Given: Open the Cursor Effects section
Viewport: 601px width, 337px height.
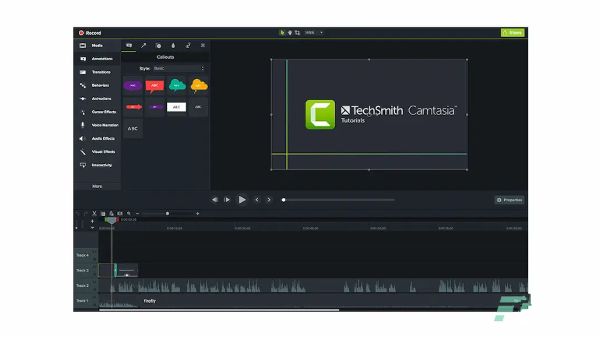Looking at the screenshot, I should (97, 112).
